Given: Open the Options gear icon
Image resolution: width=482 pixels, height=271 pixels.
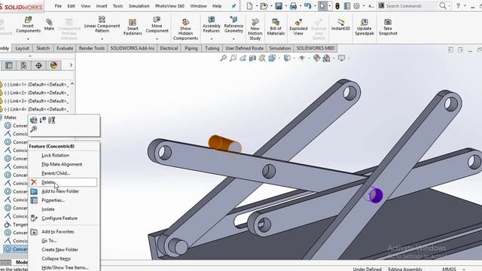Looking at the screenshot, I should click(x=356, y=6).
